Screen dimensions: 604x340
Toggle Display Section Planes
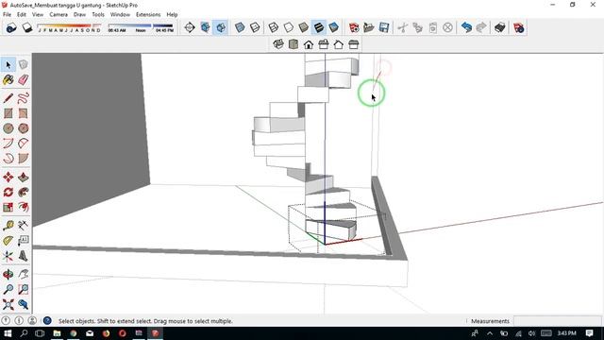pyautogui.click(x=205, y=27)
